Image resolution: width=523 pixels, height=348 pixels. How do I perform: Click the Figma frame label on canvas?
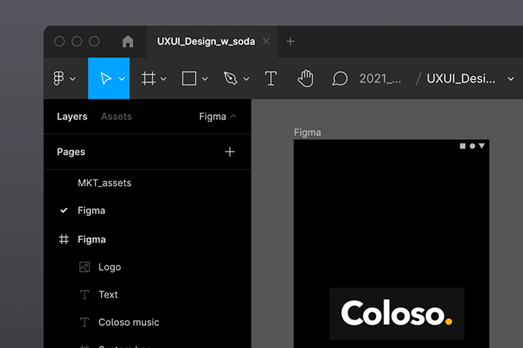[x=307, y=133]
